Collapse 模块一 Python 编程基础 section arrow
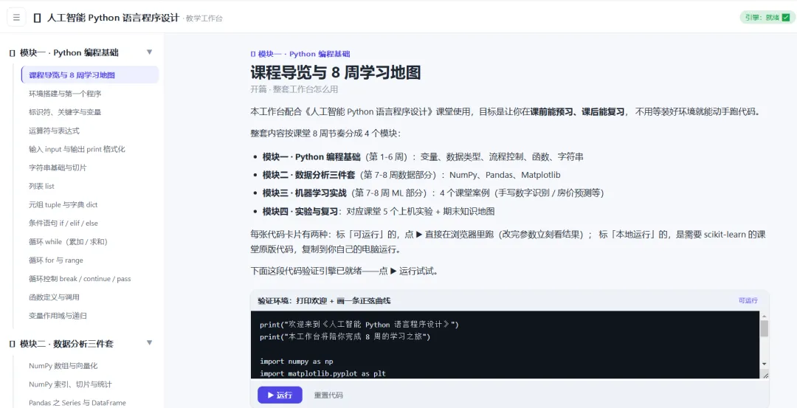 click(x=149, y=52)
